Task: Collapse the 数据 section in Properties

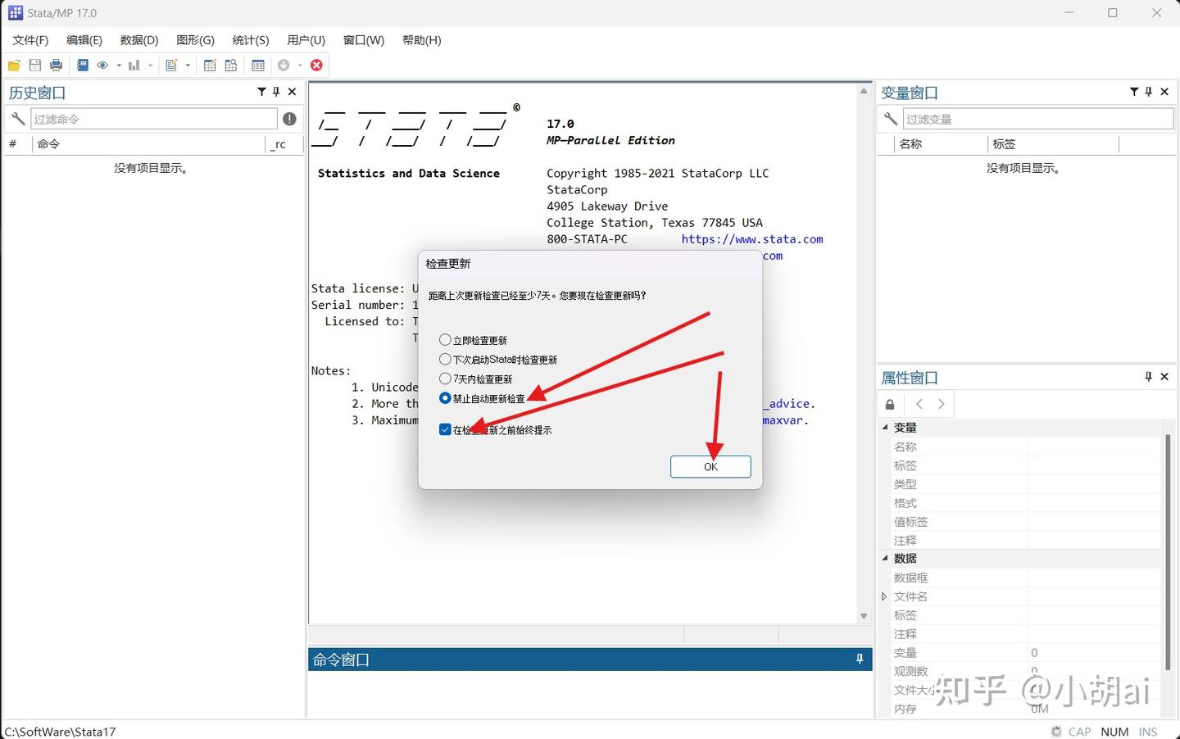Action: [885, 558]
